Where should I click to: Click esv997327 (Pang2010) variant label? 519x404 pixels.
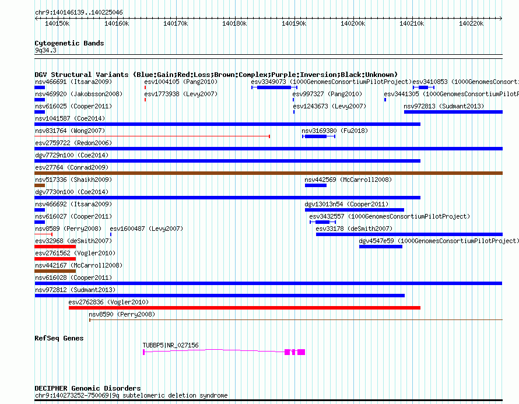pos(327,94)
